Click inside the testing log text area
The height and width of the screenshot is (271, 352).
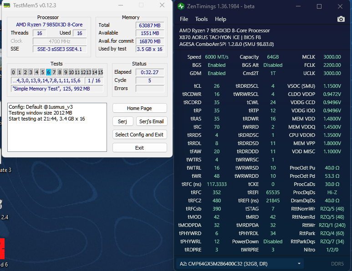pos(57,136)
